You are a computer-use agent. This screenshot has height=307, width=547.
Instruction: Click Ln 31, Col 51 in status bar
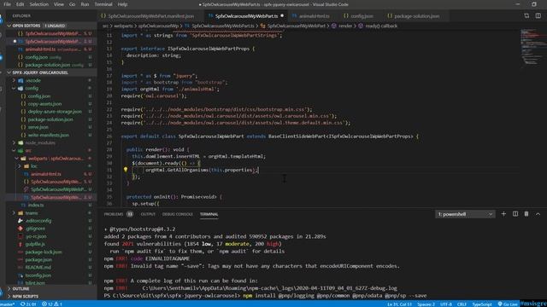(x=399, y=304)
